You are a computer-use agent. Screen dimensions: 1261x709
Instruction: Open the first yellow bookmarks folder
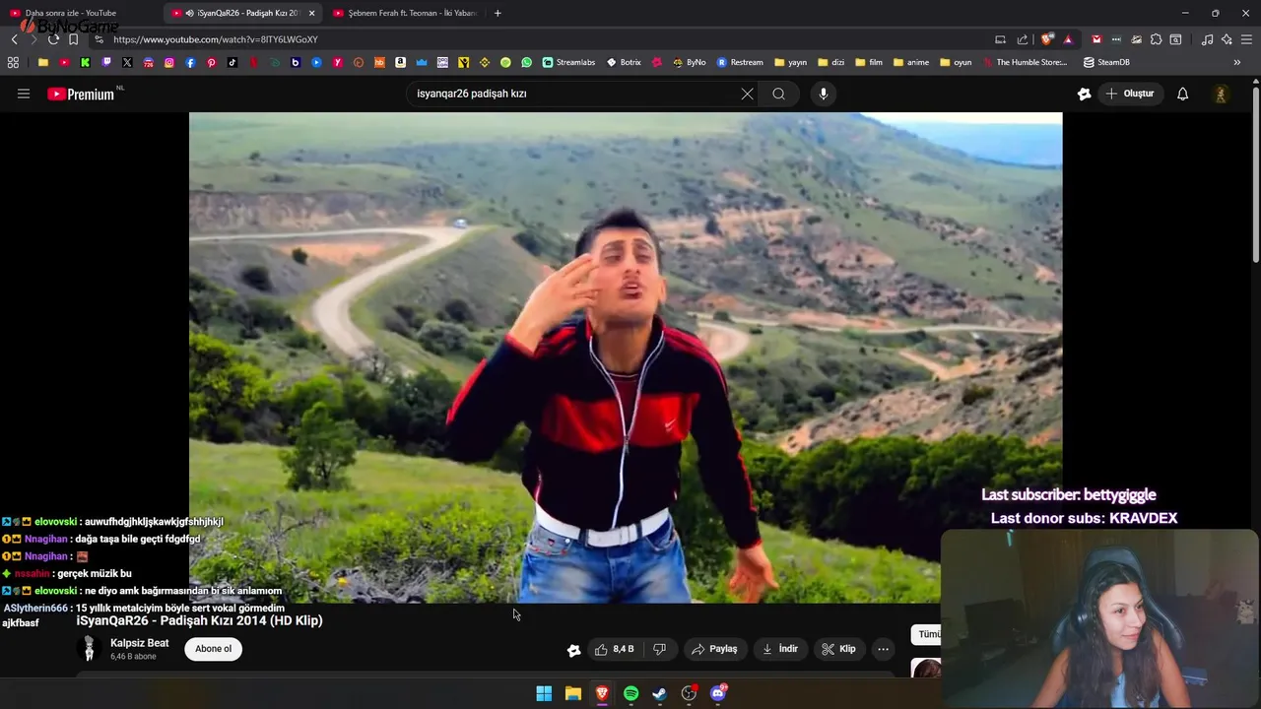point(43,62)
